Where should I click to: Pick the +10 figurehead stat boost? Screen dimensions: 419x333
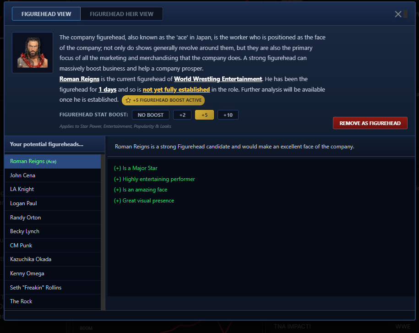pyautogui.click(x=228, y=115)
